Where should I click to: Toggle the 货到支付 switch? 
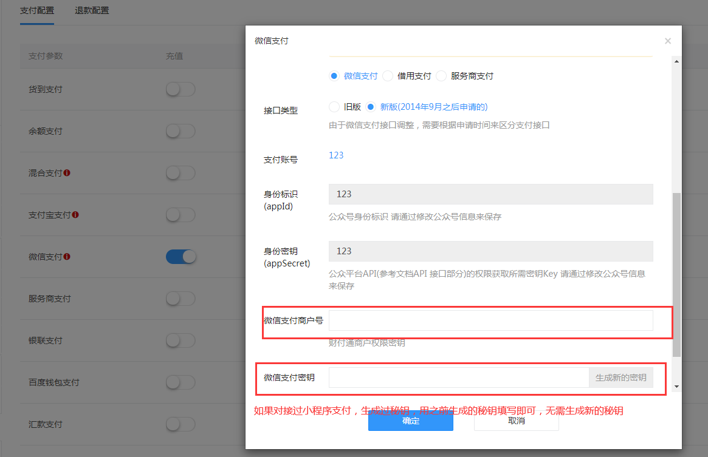click(x=180, y=89)
